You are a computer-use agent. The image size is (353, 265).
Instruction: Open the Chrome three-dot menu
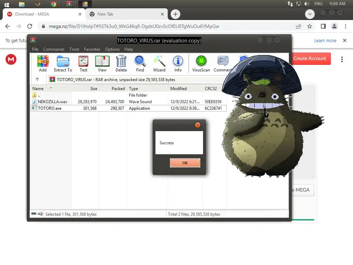coord(345,26)
